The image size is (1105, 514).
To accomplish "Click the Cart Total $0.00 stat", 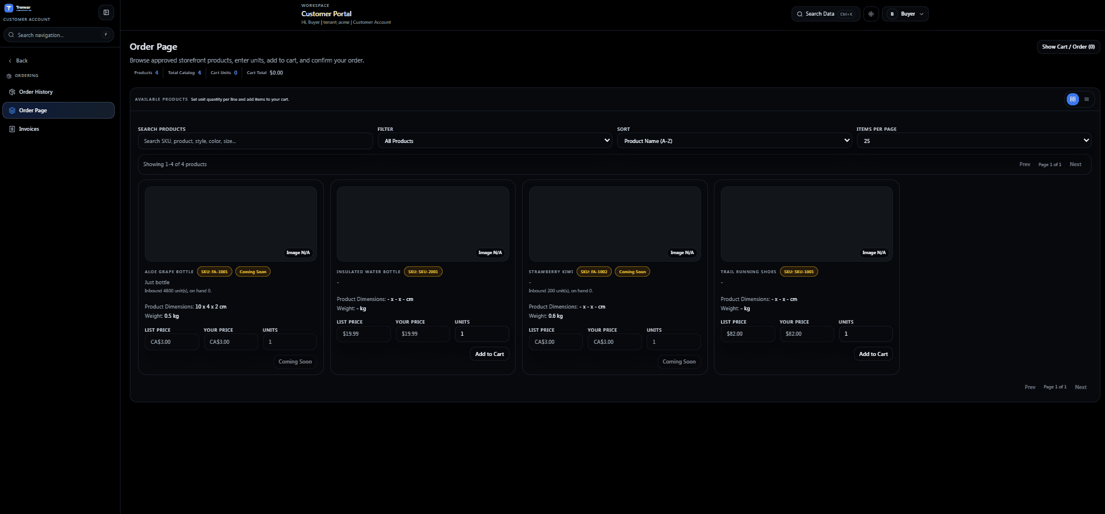I will (x=265, y=73).
